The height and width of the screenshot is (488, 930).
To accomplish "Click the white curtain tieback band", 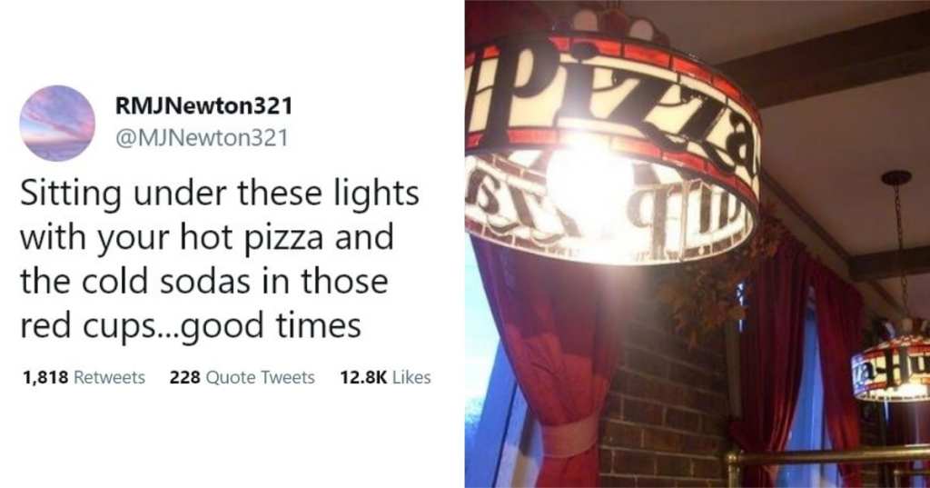I will [570, 436].
